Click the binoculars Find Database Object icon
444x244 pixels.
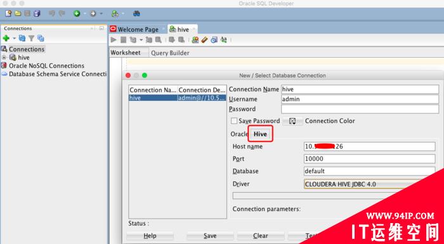point(136,13)
